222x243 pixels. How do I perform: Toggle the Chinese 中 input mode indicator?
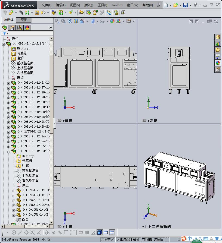(190, 238)
